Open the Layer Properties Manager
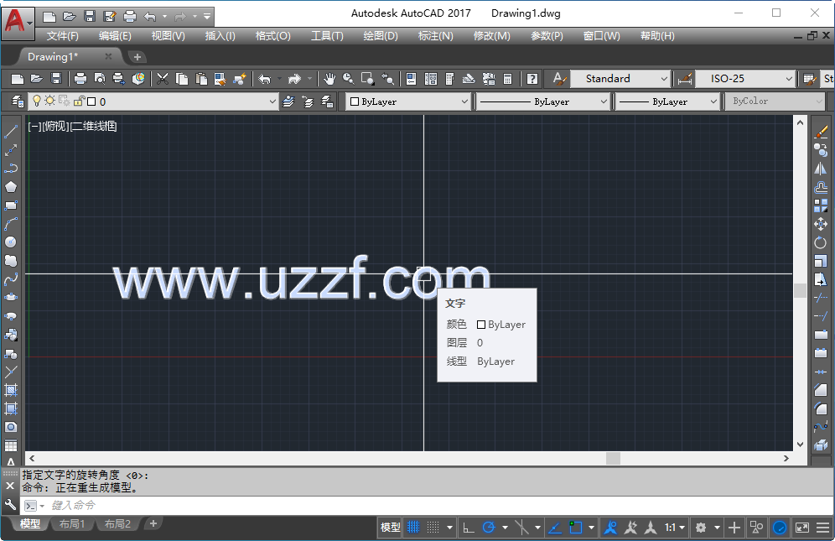Screen dimensions: 835x541 coord(18,101)
